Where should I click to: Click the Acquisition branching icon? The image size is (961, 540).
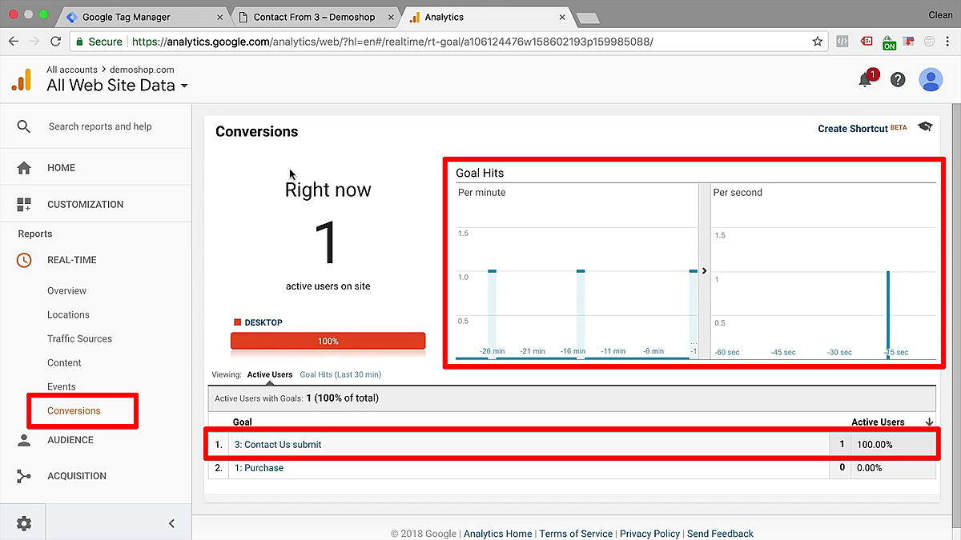point(24,476)
